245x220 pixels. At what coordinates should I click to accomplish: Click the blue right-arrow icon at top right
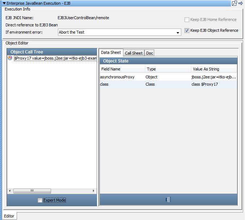(240, 3)
